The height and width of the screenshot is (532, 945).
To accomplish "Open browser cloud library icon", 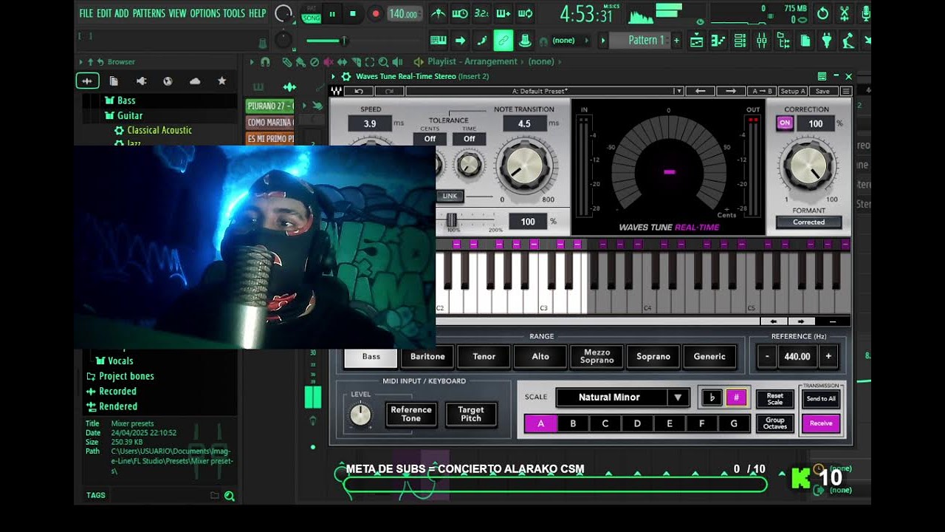I will click(x=195, y=81).
